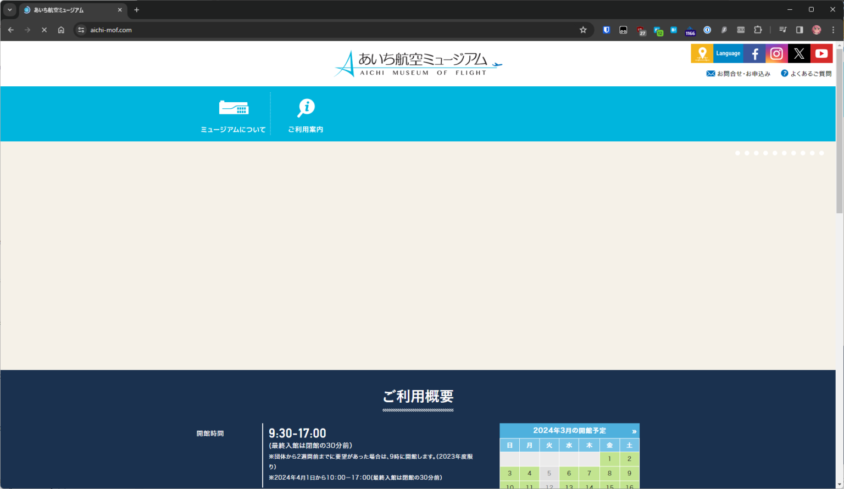Image resolution: width=844 pixels, height=489 pixels.
Task: Click the » chevron to view next month's calendar
Action: click(x=634, y=431)
